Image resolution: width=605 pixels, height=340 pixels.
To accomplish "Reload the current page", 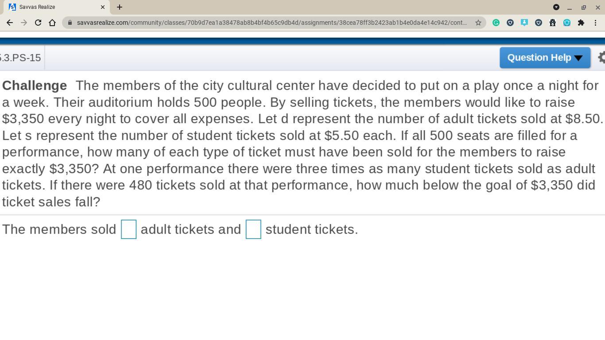I will [38, 23].
